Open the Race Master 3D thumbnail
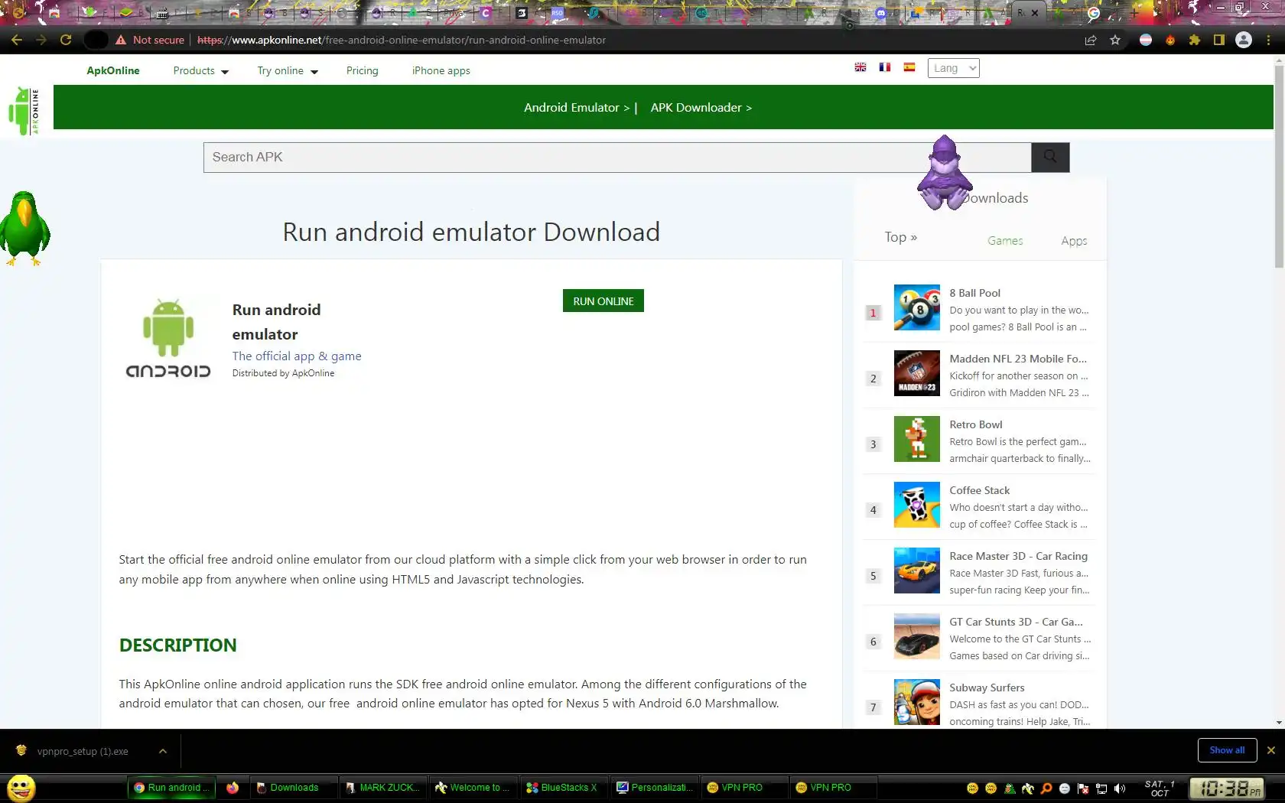The height and width of the screenshot is (803, 1285). pyautogui.click(x=917, y=571)
